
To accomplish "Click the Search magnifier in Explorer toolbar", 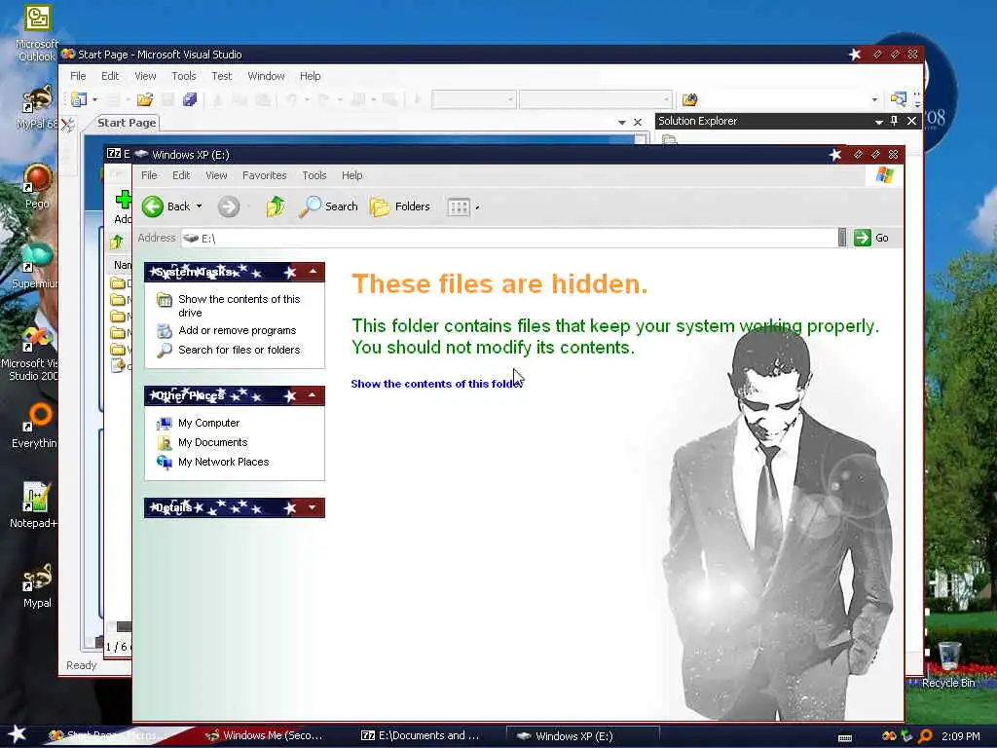I will (x=311, y=206).
